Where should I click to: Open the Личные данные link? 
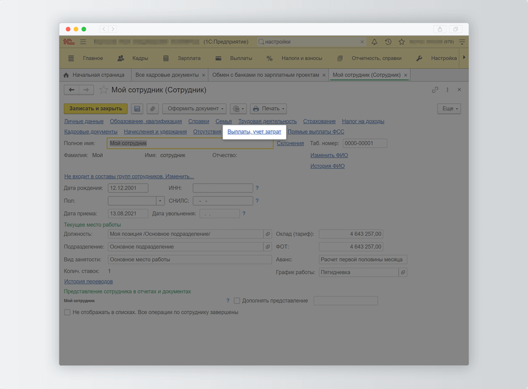click(x=84, y=121)
